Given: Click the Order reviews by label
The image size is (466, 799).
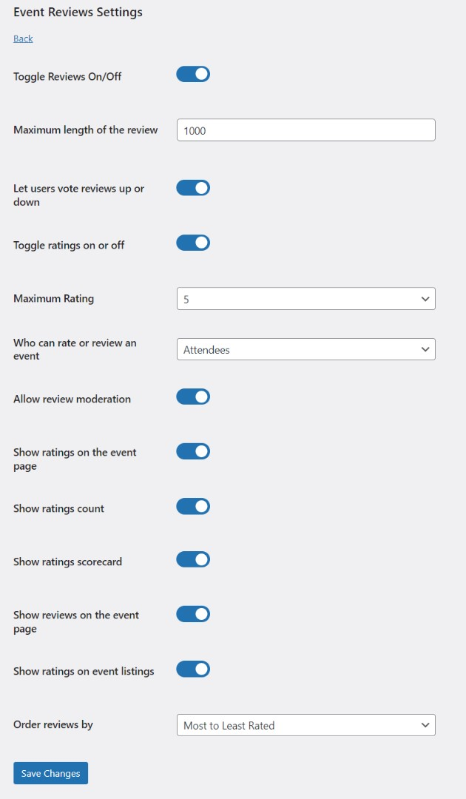Looking at the screenshot, I should [x=53, y=724].
